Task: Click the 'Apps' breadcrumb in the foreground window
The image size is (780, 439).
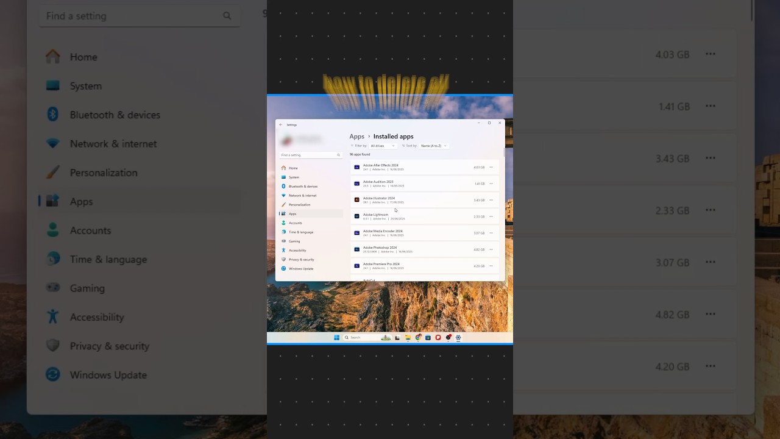Action: (356, 137)
